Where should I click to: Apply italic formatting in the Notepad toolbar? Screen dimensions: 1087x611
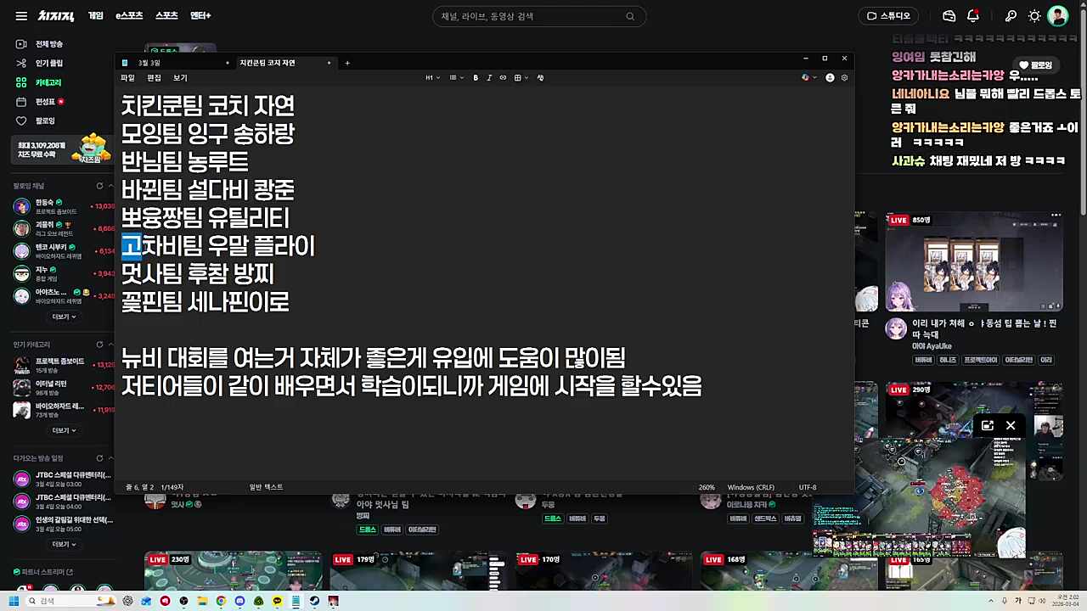point(489,77)
